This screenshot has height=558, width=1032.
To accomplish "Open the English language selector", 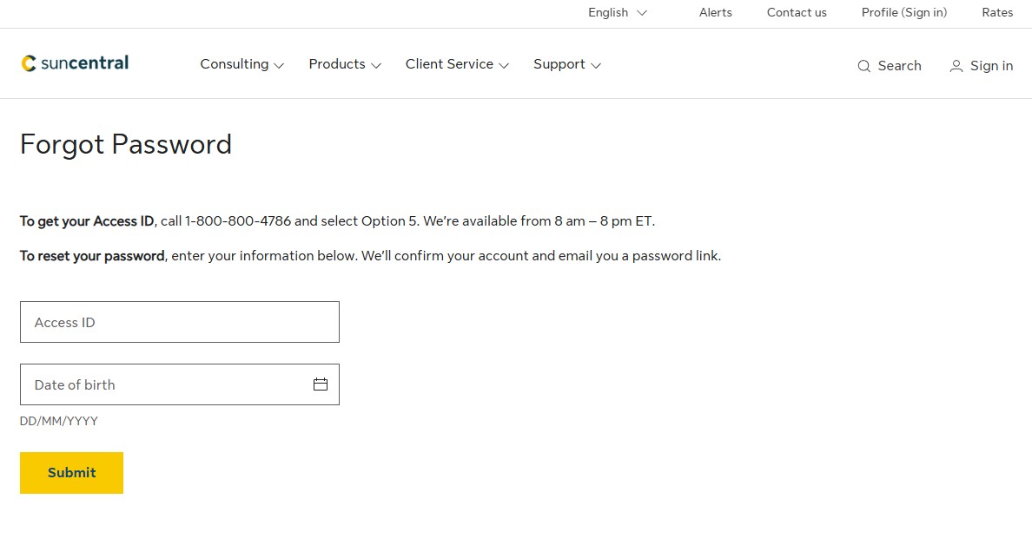I will pyautogui.click(x=617, y=13).
